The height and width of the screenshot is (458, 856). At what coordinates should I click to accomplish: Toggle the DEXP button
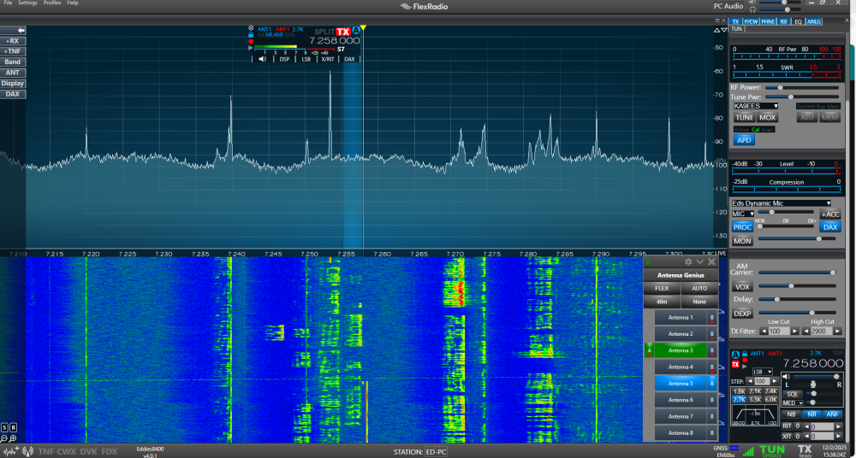[742, 314]
